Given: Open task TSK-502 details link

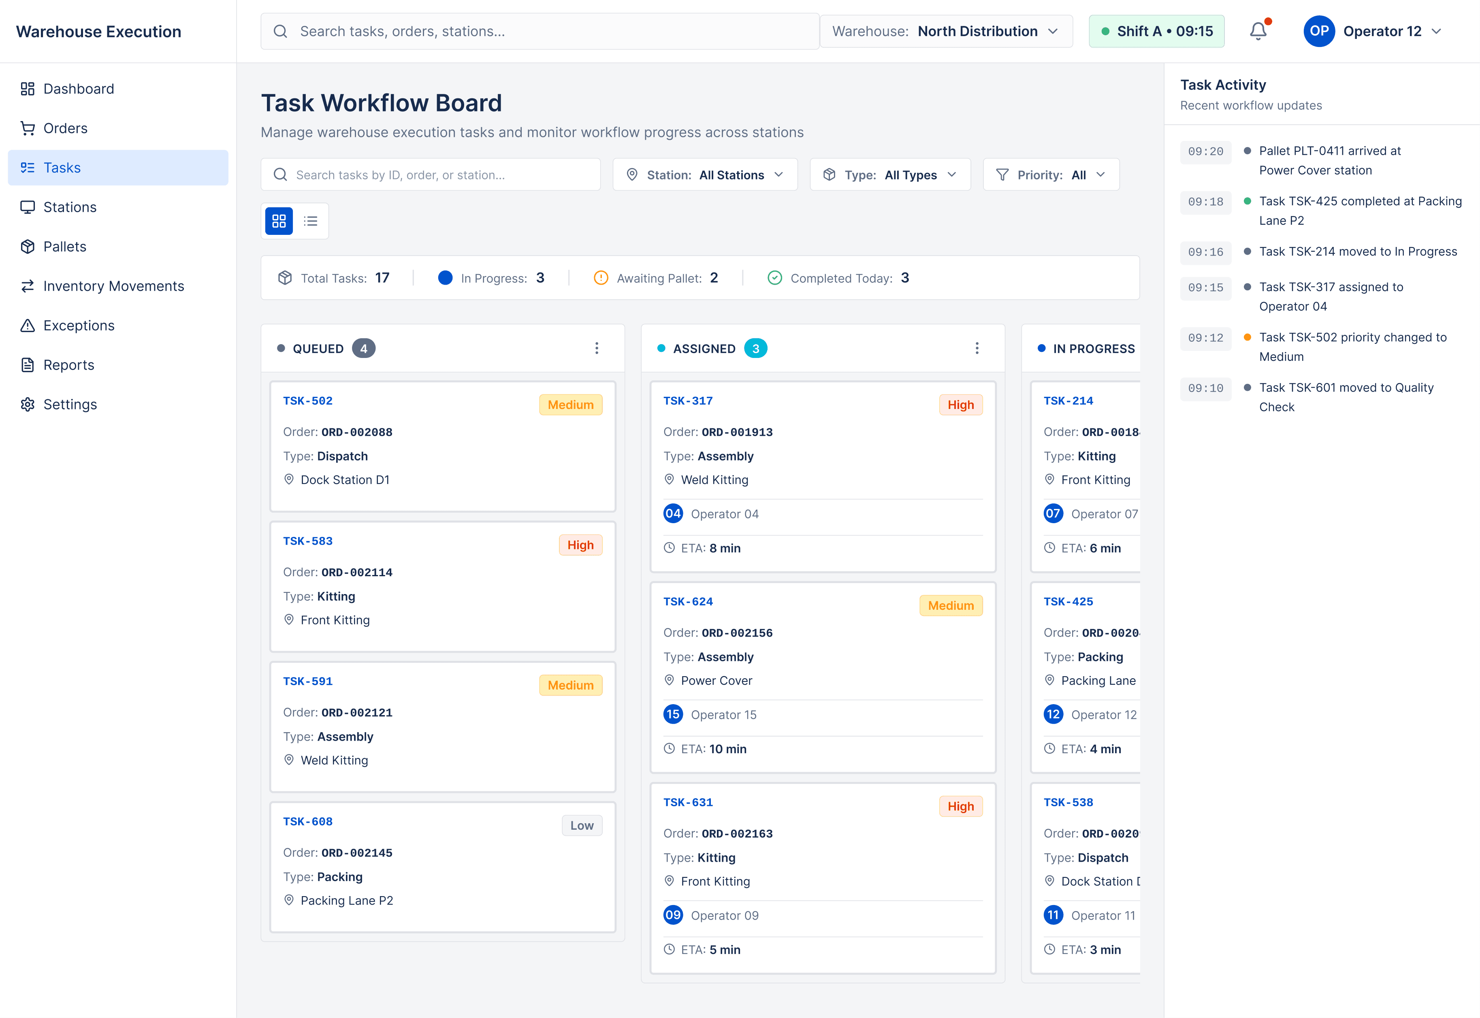Looking at the screenshot, I should 308,400.
